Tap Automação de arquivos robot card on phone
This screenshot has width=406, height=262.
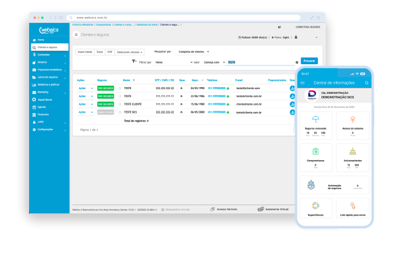click(x=334, y=185)
